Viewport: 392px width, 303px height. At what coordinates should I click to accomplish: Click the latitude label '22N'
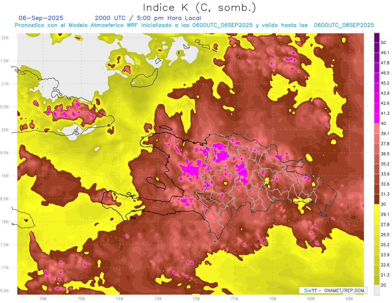click(x=6, y=38)
